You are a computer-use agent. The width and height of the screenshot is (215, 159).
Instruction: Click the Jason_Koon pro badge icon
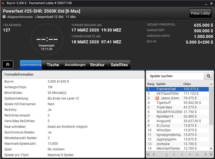(x=157, y=98)
